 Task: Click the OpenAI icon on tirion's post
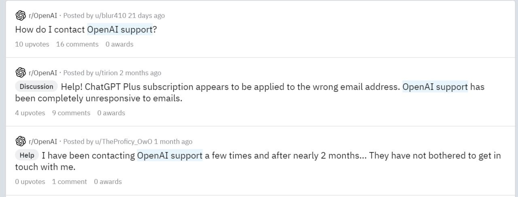tap(20, 73)
